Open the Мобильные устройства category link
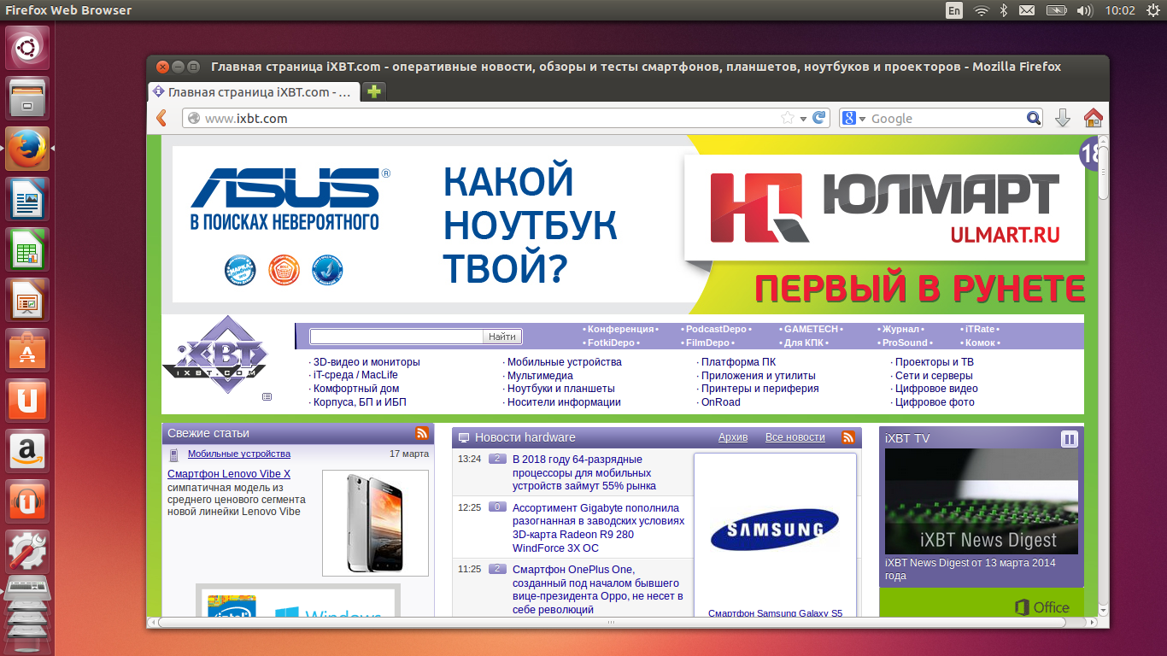1167x656 pixels. click(x=239, y=454)
